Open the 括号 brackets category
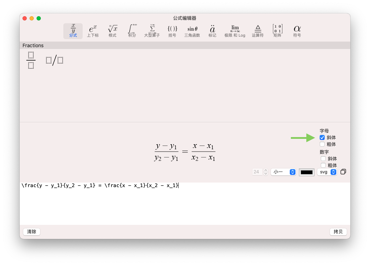Image resolution: width=370 pixels, height=265 pixels. coord(172,31)
